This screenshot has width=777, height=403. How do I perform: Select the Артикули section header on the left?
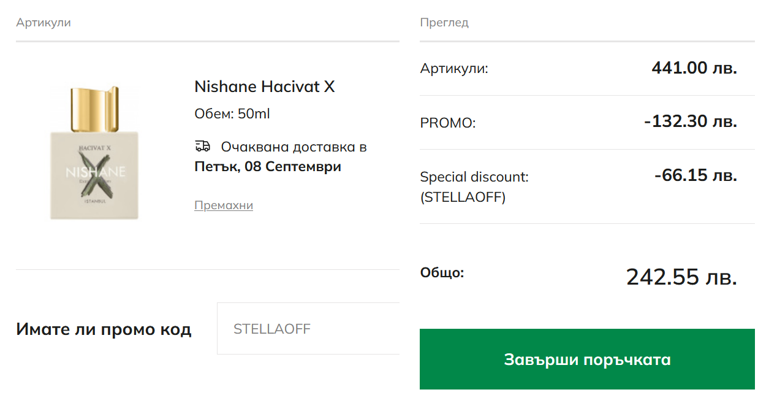pos(44,23)
